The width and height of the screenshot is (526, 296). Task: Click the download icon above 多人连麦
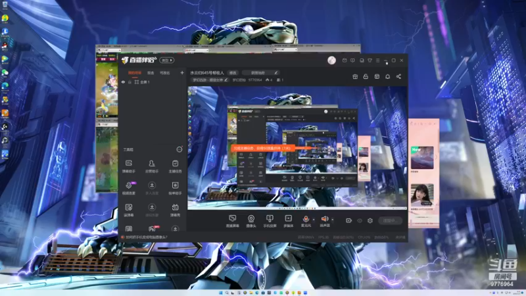click(x=152, y=185)
